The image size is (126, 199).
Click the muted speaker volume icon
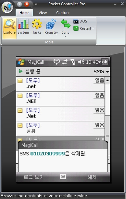pos(81,62)
